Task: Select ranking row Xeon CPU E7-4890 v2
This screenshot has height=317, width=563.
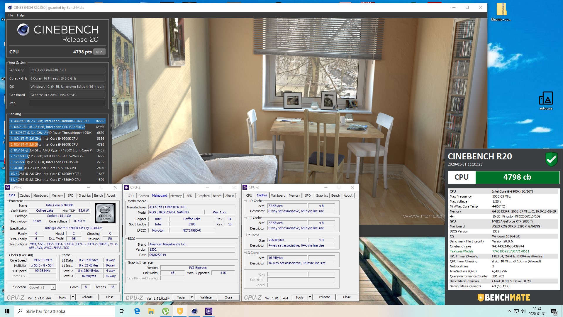Action: click(x=57, y=127)
